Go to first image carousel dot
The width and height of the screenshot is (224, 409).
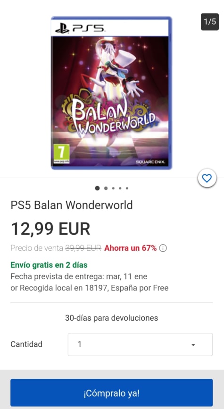coord(97,188)
